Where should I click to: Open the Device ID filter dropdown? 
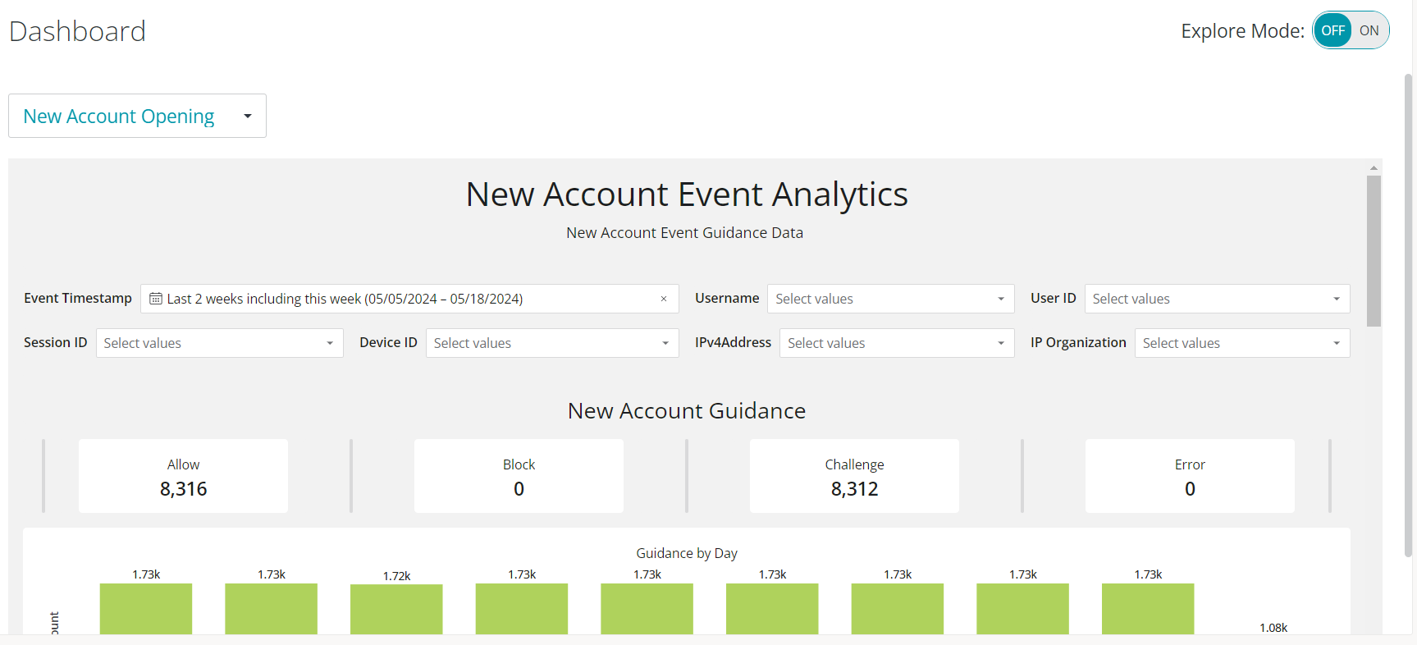[x=552, y=343]
